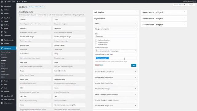Collapse the Categories widget settings
197x111 pixels.
(136, 29)
